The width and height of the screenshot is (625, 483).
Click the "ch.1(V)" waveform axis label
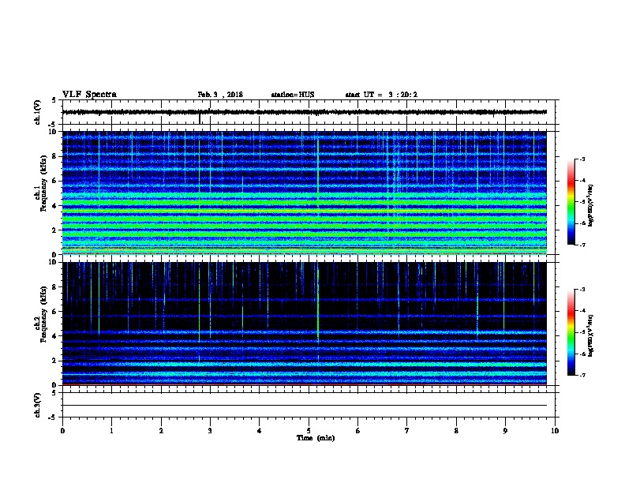(37, 112)
